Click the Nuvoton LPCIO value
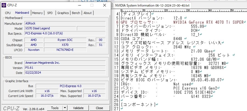Screen dimensions: 247x111 34,50
